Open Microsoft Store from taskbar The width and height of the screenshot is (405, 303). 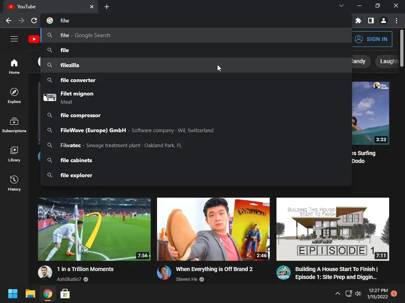(x=65, y=294)
